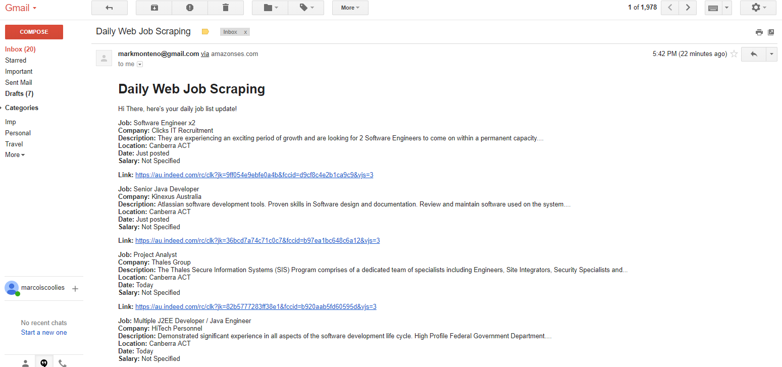Screen dimensions: 782x367
Task: Print the email
Action: (759, 32)
